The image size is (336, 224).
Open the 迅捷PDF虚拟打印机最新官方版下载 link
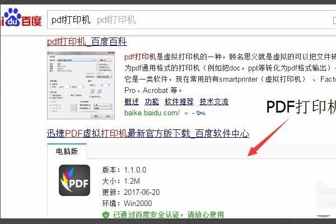(x=148, y=133)
